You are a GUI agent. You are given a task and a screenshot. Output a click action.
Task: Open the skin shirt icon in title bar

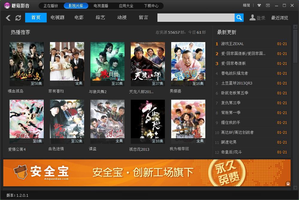click(259, 5)
